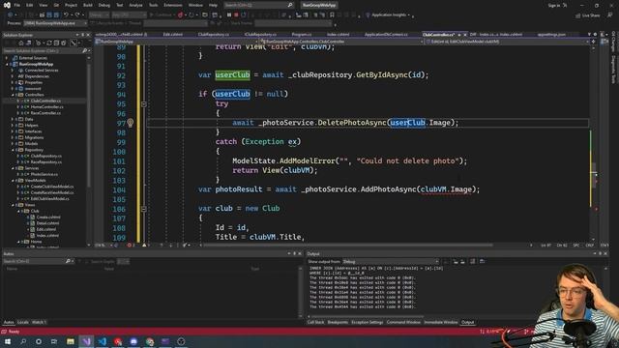This screenshot has height=348, width=619.
Task: Open the Build menu
Action: pos(88,5)
